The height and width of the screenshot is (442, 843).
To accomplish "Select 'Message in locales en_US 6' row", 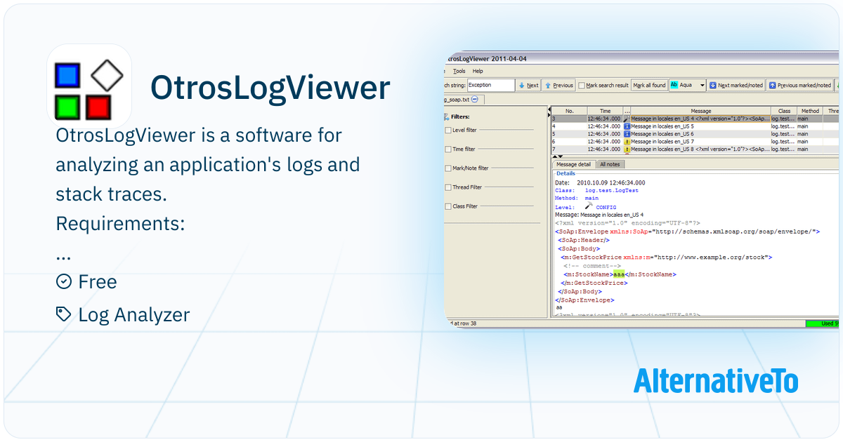I will click(695, 134).
